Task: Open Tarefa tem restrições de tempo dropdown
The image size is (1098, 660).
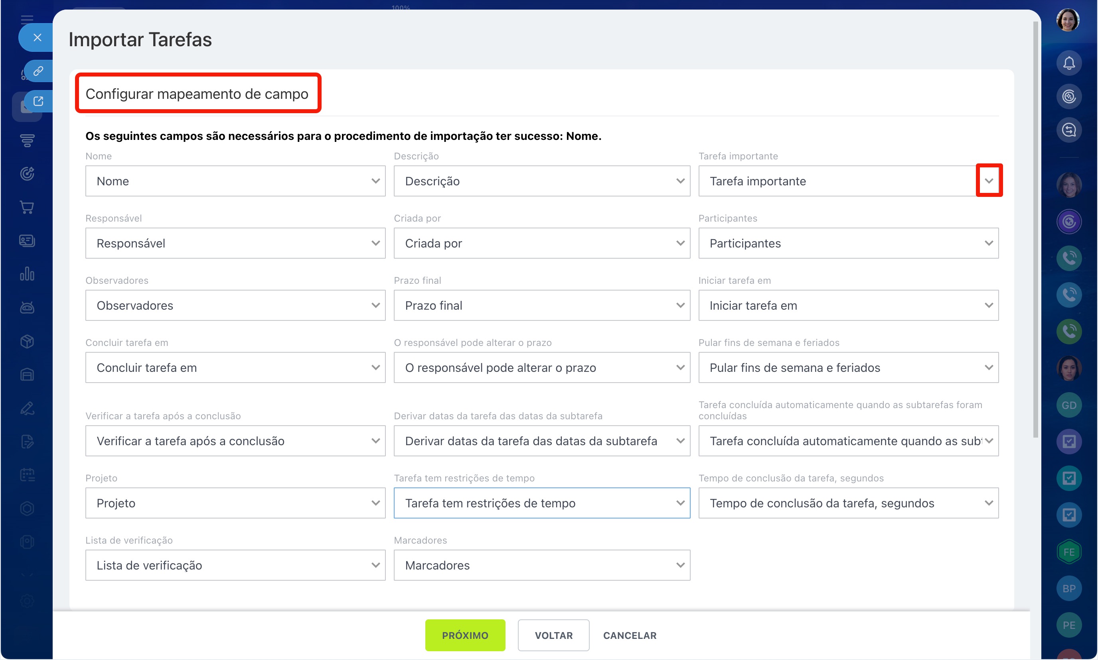Action: pos(541,503)
